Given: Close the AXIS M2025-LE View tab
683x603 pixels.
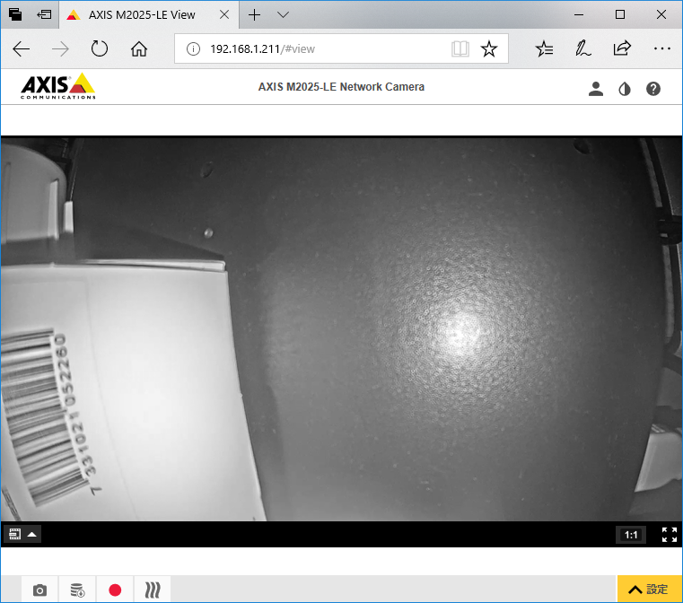Looking at the screenshot, I should point(224,14).
